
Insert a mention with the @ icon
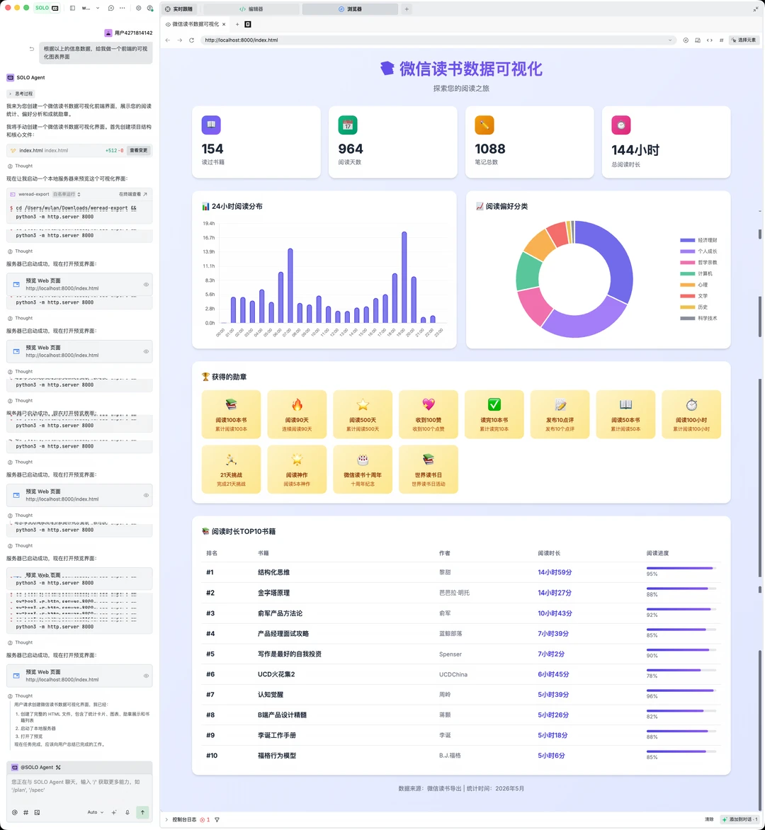15,812
